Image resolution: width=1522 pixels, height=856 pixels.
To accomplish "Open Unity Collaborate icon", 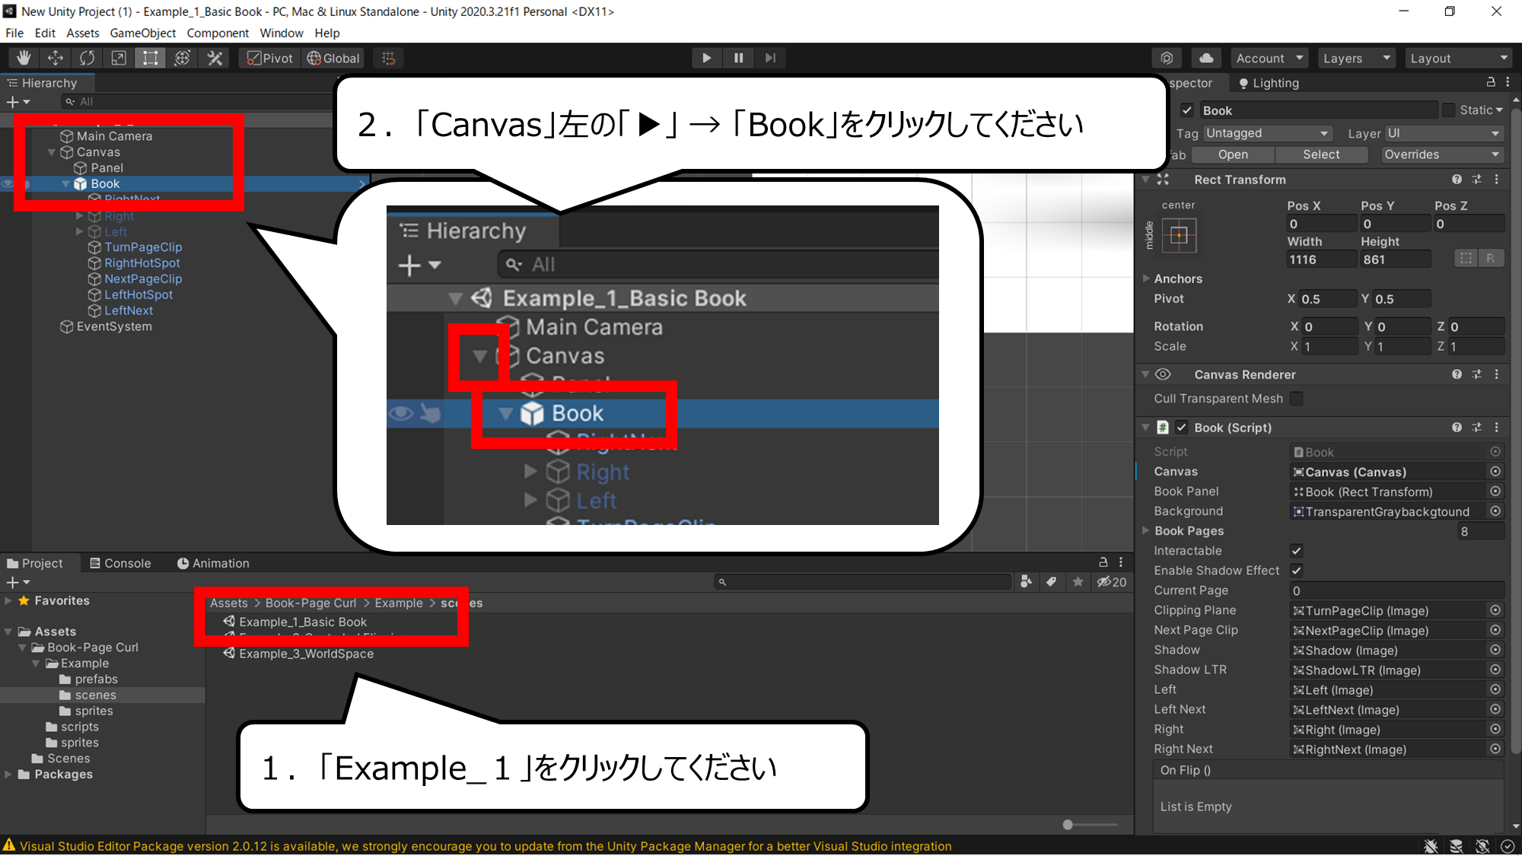I will pyautogui.click(x=1167, y=58).
